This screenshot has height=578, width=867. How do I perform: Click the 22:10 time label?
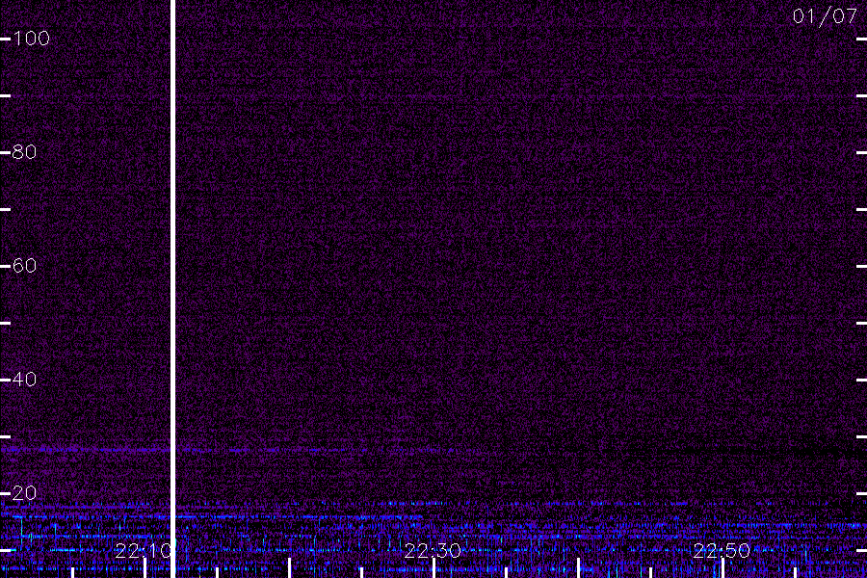[x=144, y=551]
